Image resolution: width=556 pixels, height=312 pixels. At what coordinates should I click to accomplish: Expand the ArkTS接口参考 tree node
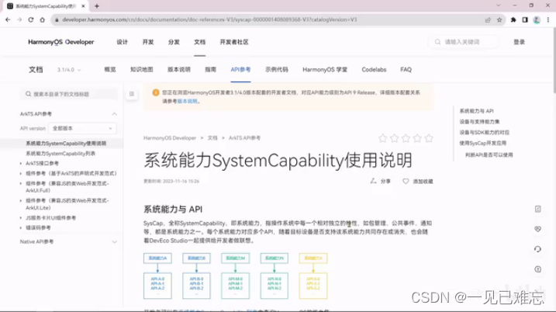[21, 164]
